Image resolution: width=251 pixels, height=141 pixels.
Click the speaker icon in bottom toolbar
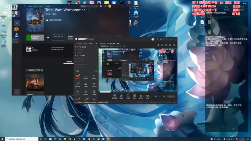pos(147,96)
